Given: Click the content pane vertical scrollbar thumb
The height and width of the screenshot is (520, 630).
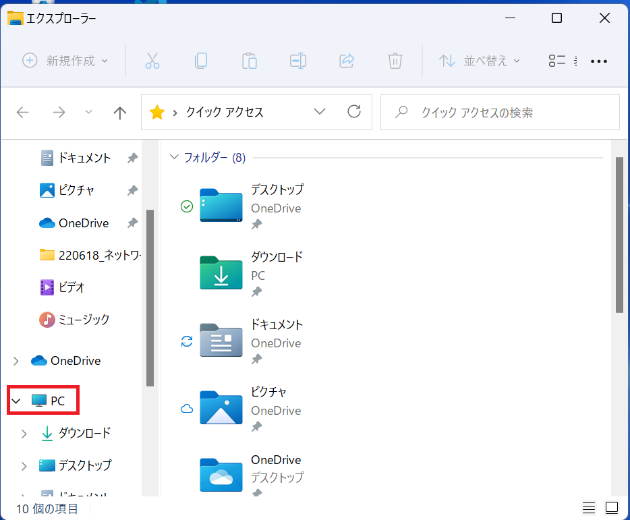Looking at the screenshot, I should [620, 235].
